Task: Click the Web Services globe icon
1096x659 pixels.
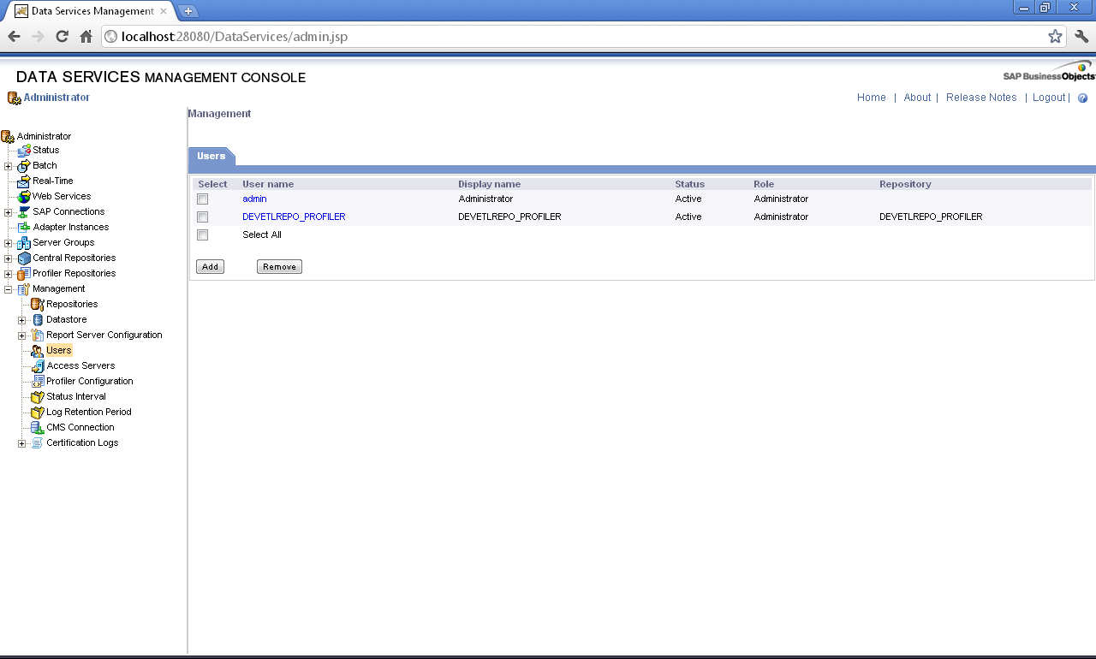Action: (x=24, y=197)
